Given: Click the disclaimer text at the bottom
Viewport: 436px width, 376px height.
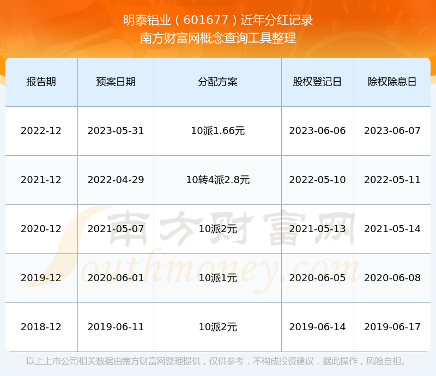Looking at the screenshot, I should (216, 361).
